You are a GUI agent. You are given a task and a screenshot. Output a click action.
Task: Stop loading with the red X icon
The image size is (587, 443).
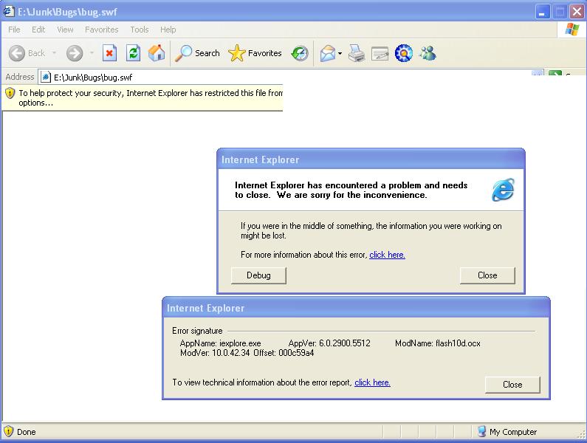pos(109,53)
